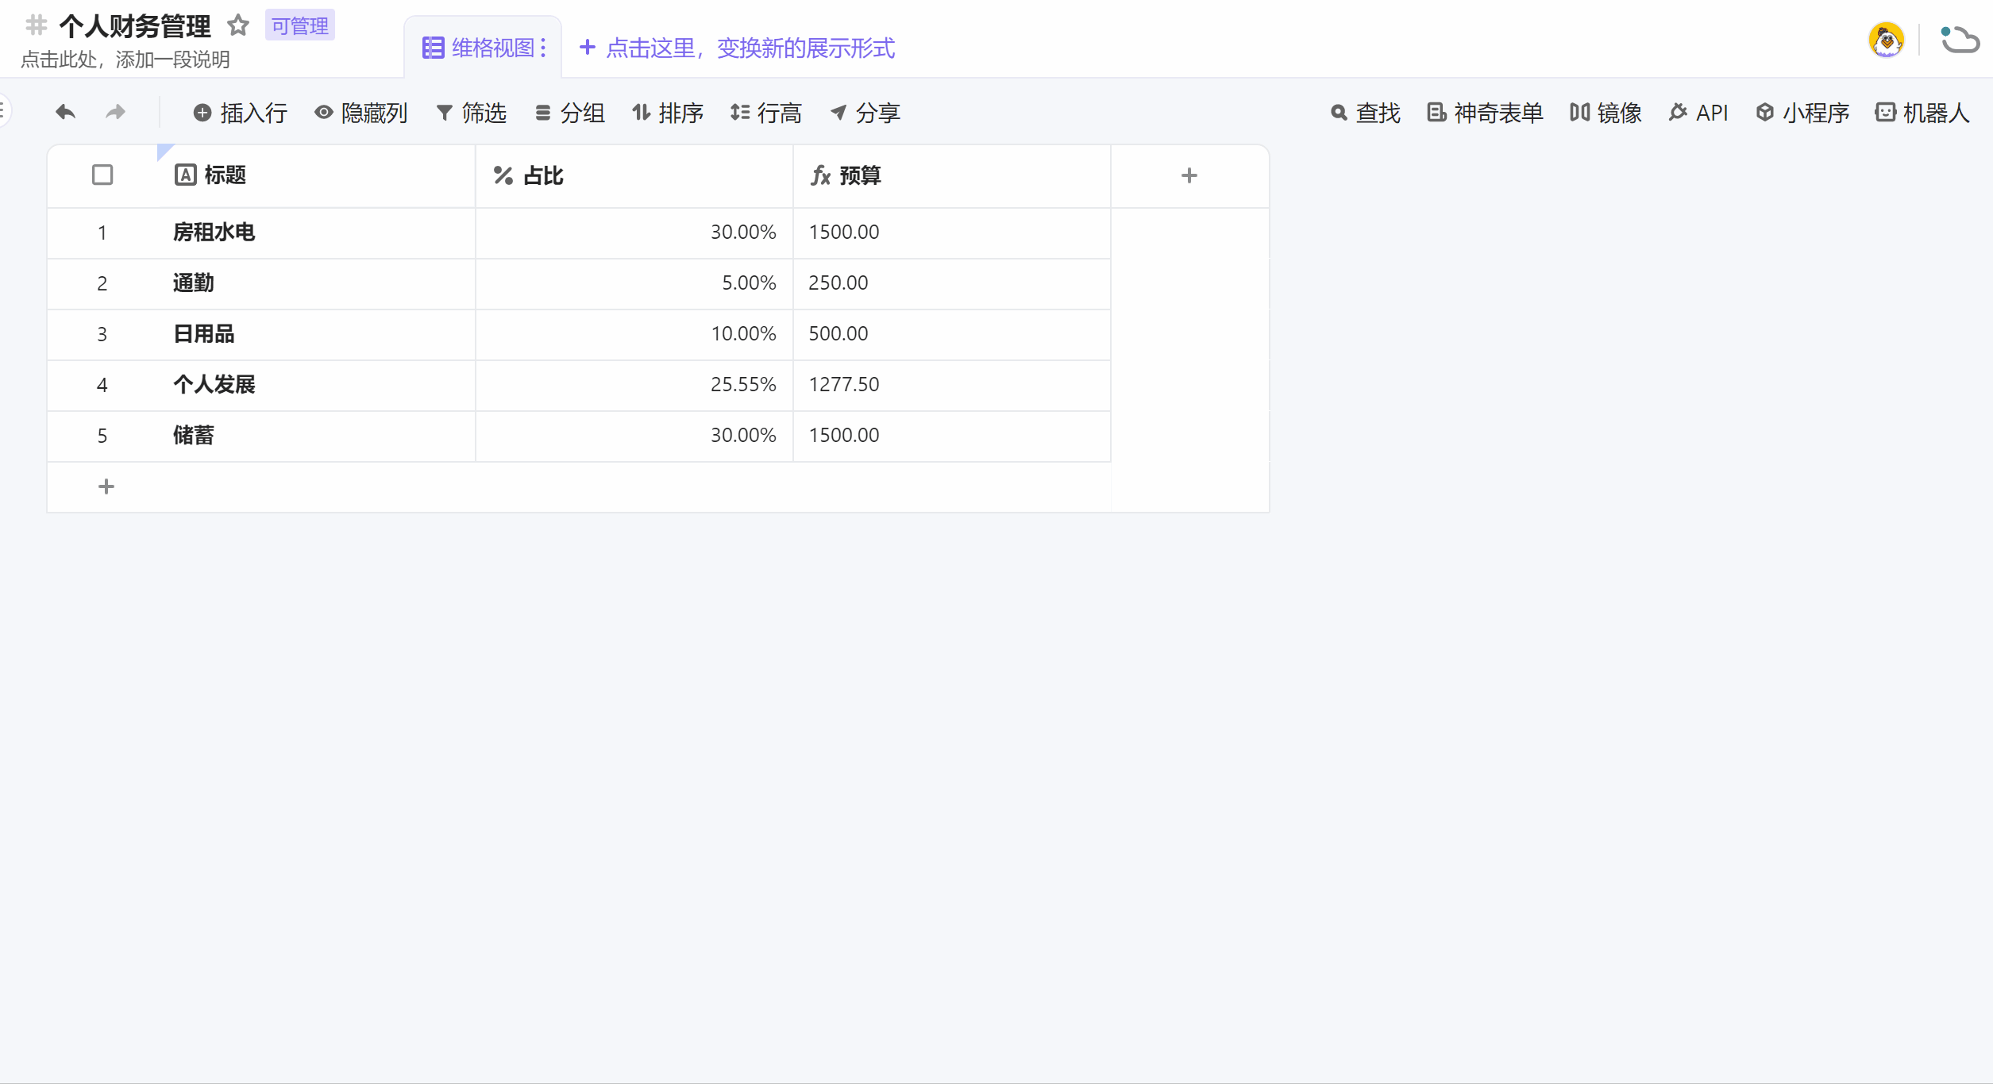Click the undo arrow icon

point(66,112)
